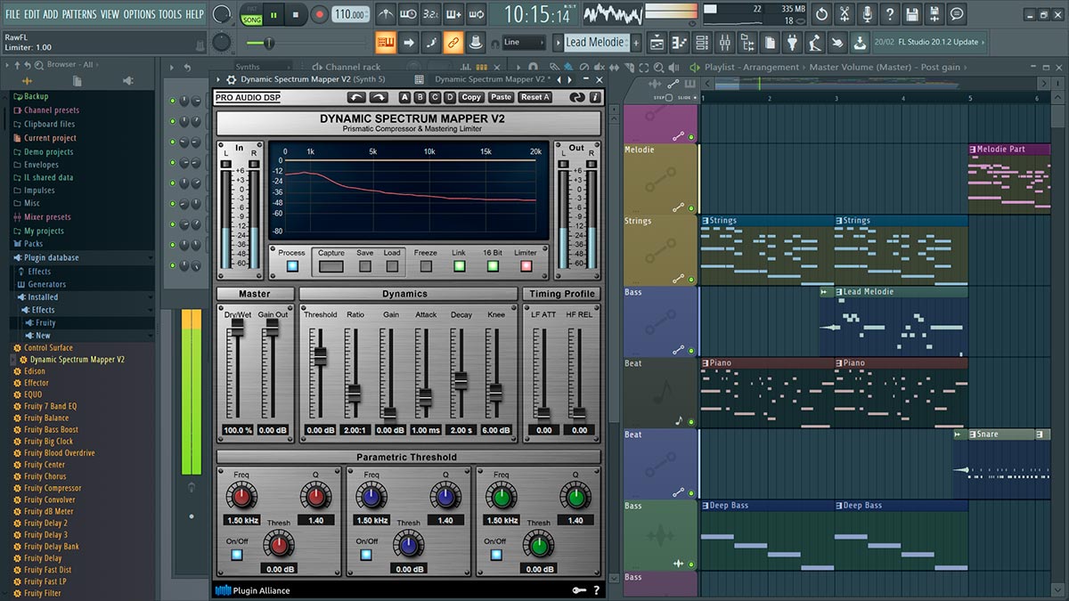
Task: Click the Paste button in plugin
Action: point(502,97)
